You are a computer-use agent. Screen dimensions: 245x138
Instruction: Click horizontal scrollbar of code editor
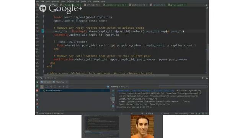[x=106, y=75]
